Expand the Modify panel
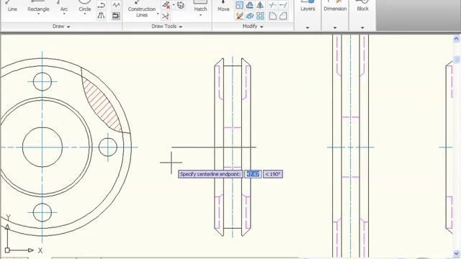 253,27
